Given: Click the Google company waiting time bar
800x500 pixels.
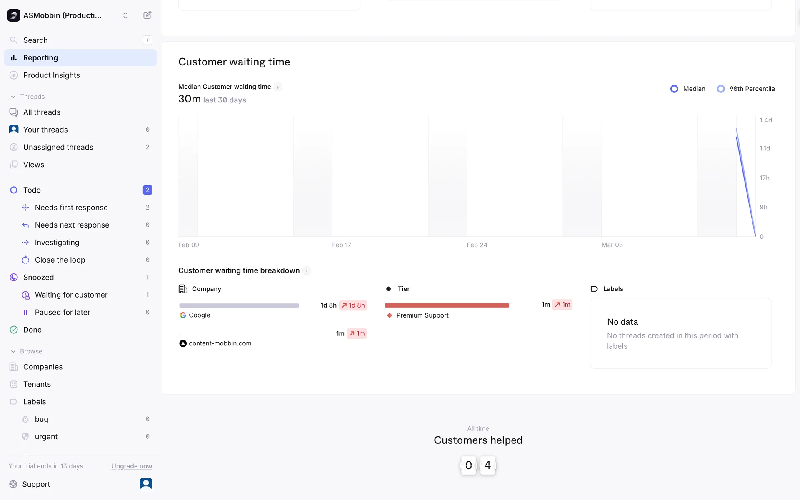Looking at the screenshot, I should point(239,305).
